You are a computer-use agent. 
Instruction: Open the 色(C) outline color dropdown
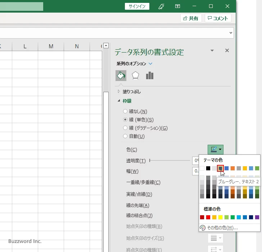tap(216, 149)
